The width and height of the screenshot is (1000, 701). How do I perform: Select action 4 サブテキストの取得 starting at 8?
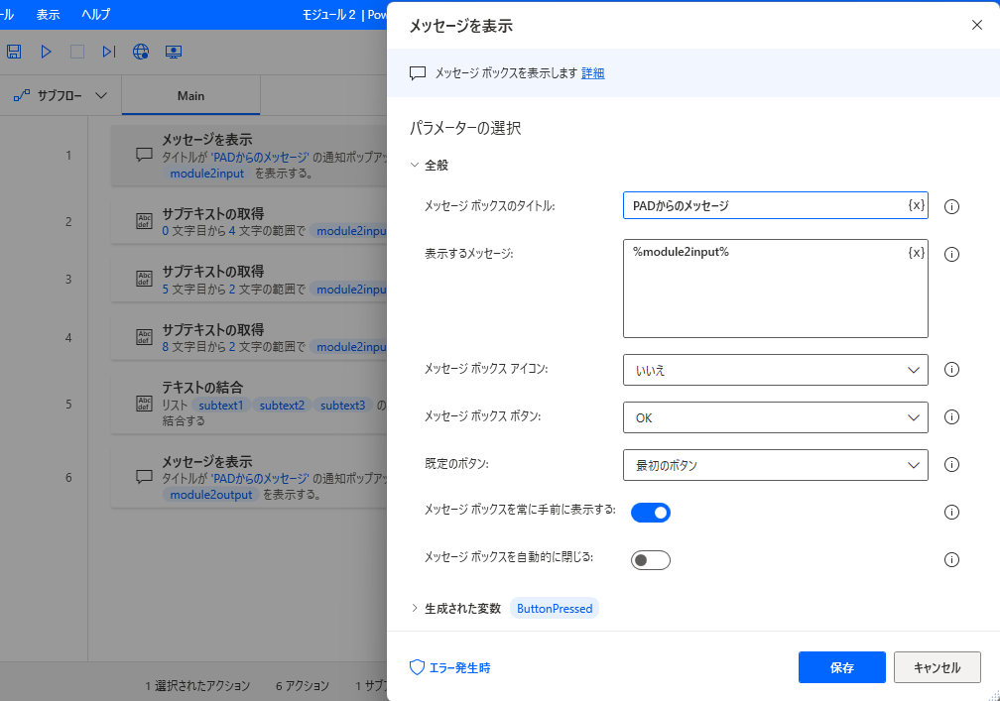[x=249, y=337]
